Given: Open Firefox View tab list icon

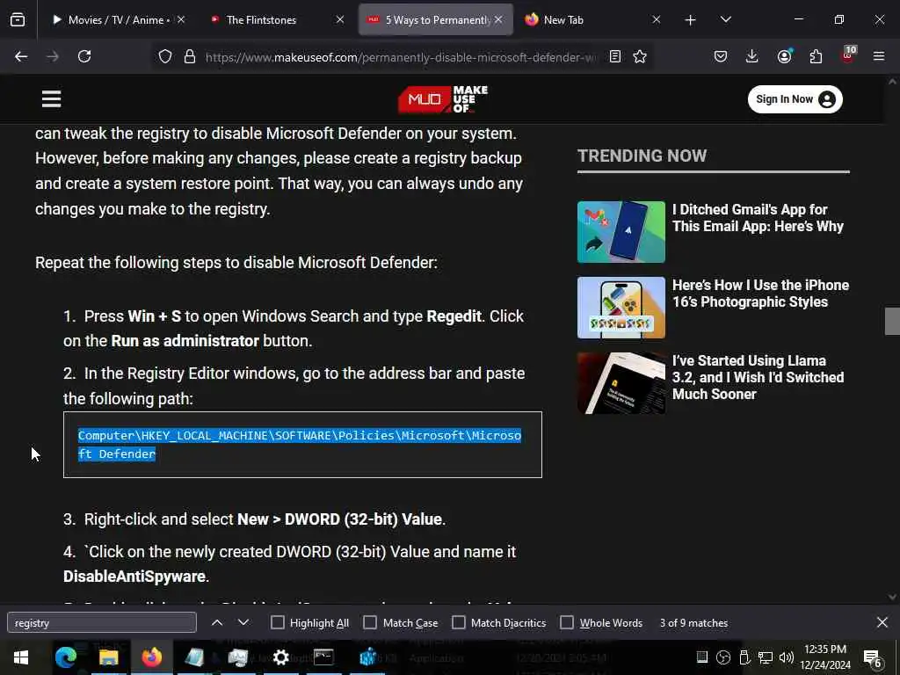Looking at the screenshot, I should (x=18, y=20).
